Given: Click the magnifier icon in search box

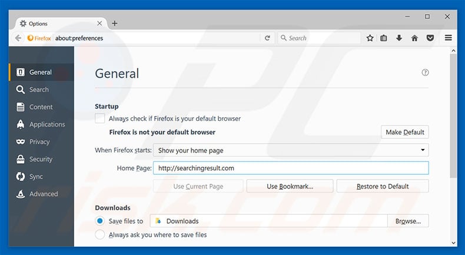Looking at the screenshot, I should coord(284,38).
